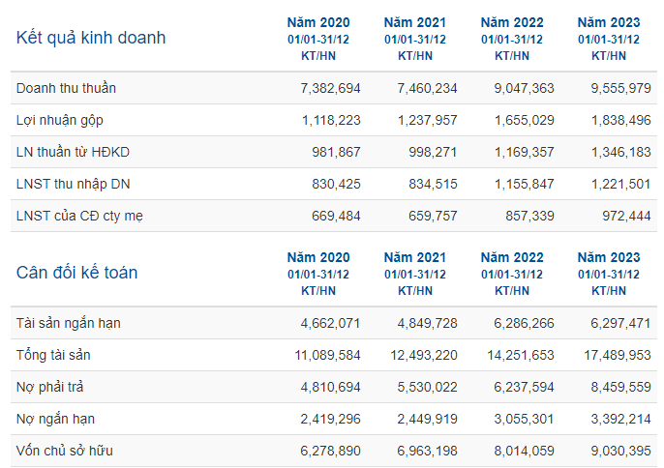Click the value 857,339

click(529, 217)
